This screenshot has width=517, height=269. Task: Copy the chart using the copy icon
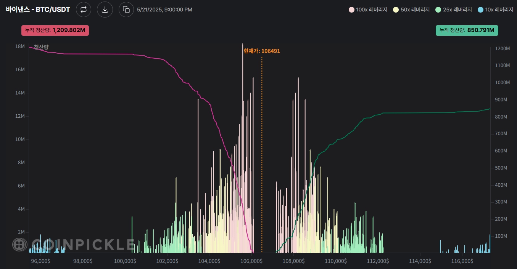126,10
